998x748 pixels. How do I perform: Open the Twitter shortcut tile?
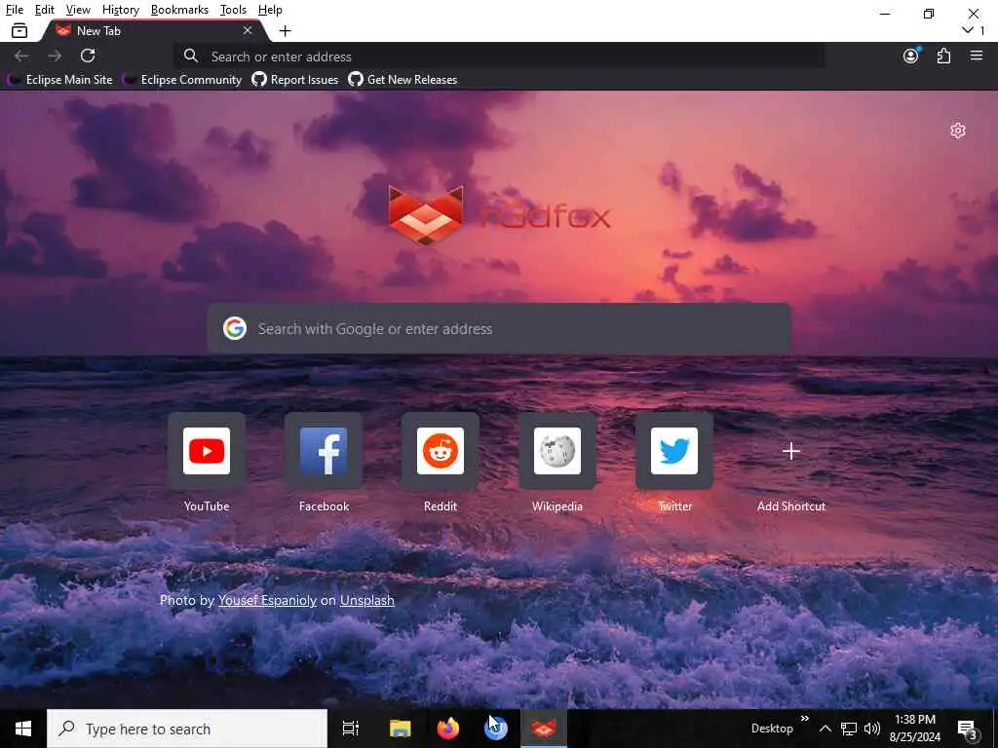pos(674,451)
